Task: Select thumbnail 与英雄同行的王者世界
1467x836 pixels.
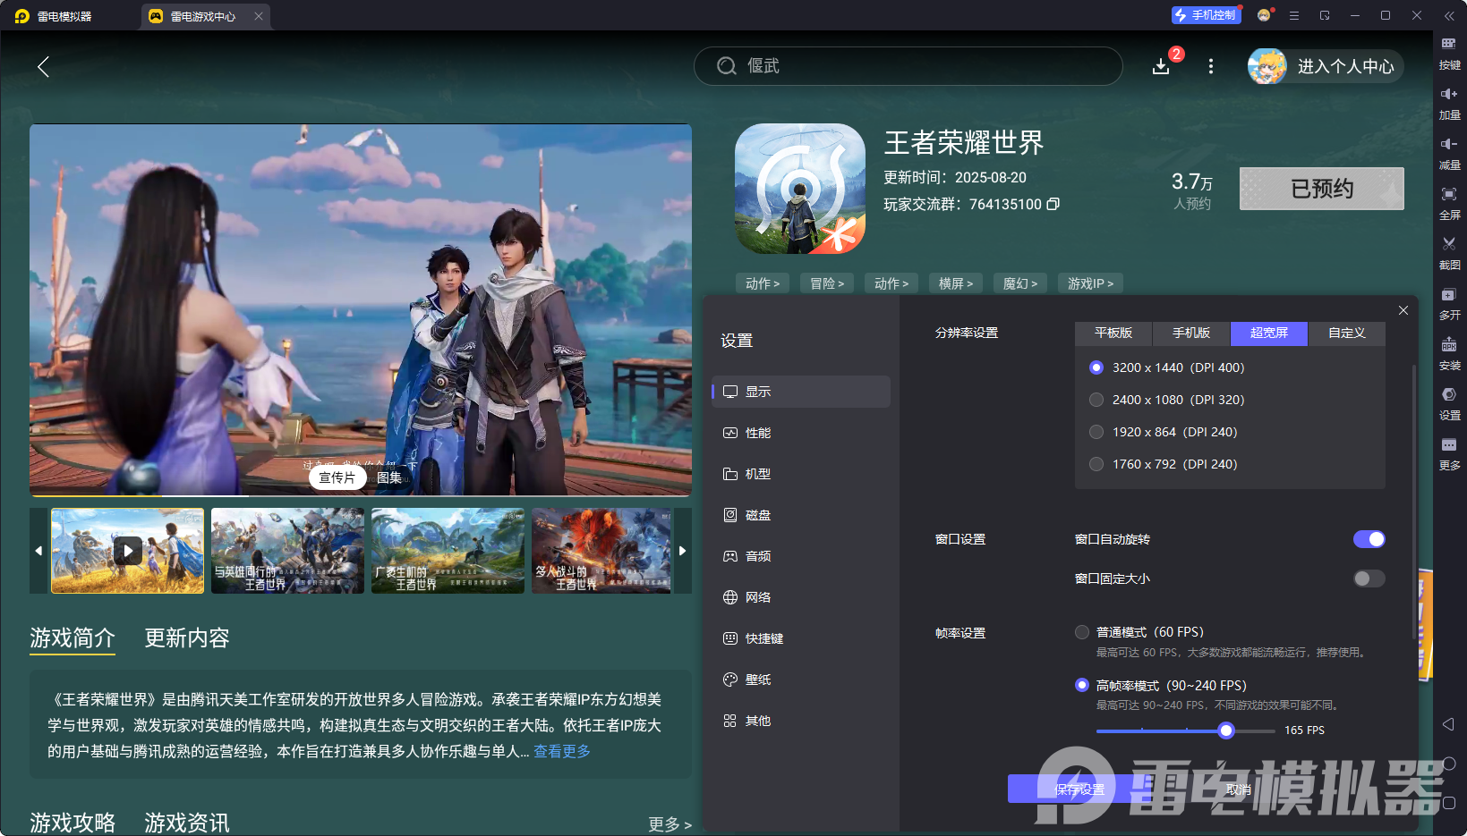Action: pyautogui.click(x=287, y=551)
